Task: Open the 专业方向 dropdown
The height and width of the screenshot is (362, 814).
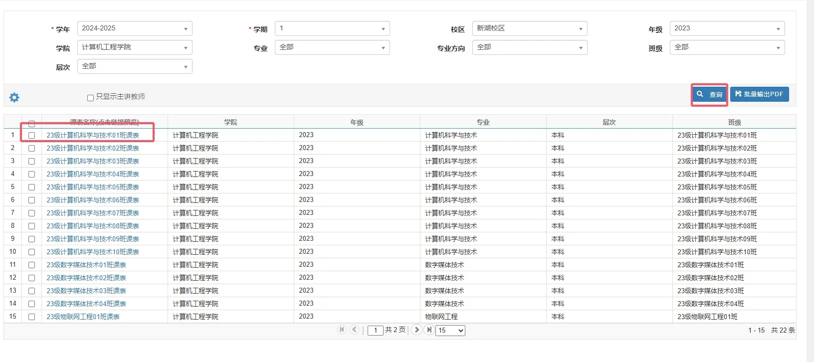Action: point(530,47)
